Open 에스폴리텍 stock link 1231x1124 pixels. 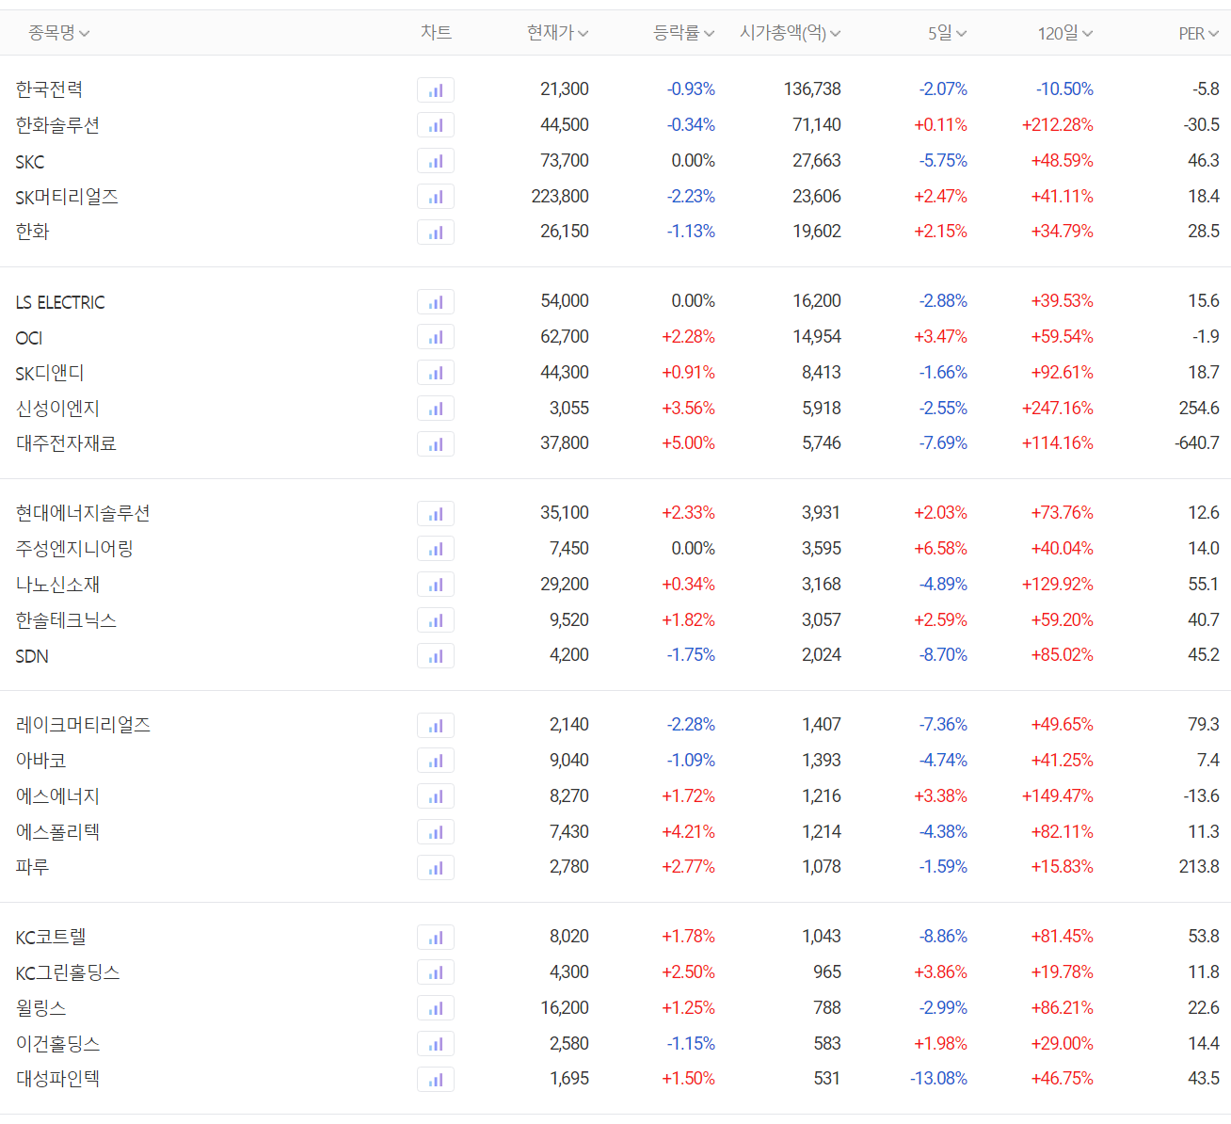[x=57, y=832]
